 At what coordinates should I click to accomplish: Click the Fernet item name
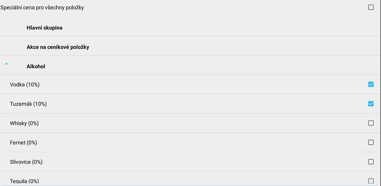pyautogui.click(x=17, y=143)
